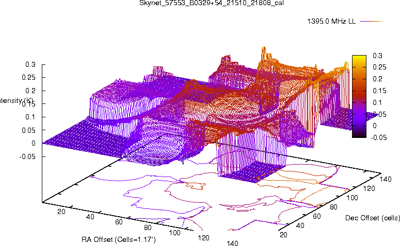Pick the 80 tick on the Dec Offset axis
This screenshot has height=246, width=400.
[333, 207]
